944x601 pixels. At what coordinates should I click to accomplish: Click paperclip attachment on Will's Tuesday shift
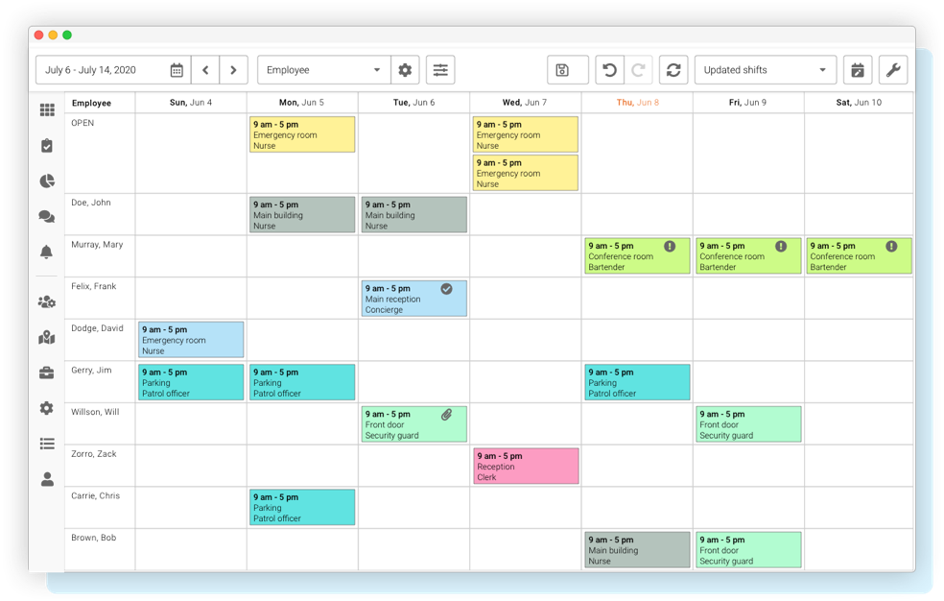click(446, 415)
